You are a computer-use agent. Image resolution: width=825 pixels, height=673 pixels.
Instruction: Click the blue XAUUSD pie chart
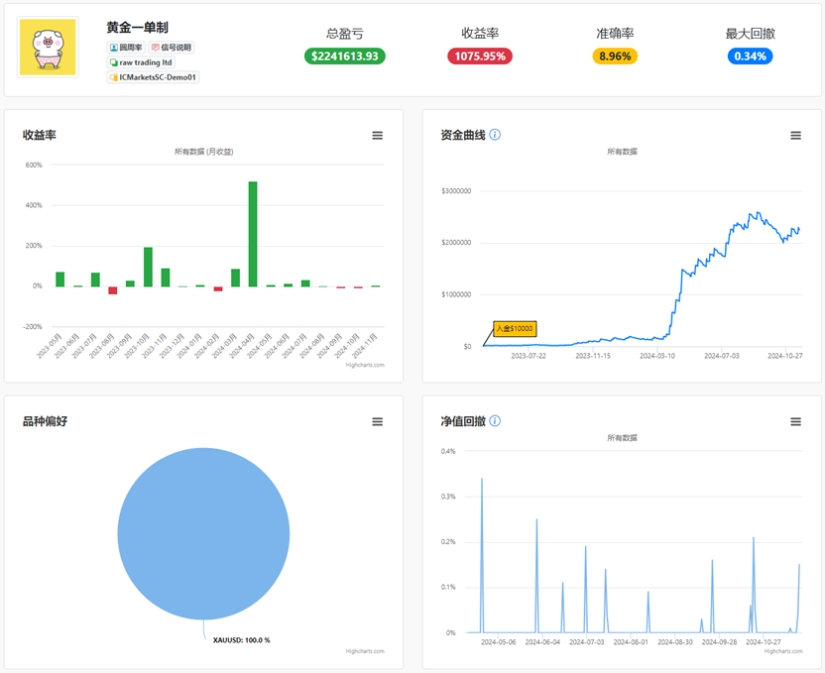click(x=203, y=533)
